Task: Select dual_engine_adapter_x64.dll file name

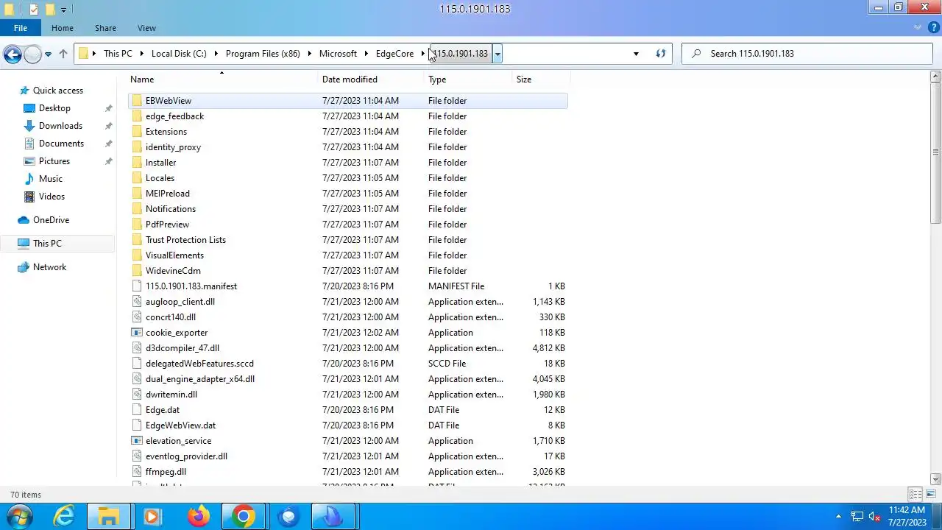Action: click(200, 379)
